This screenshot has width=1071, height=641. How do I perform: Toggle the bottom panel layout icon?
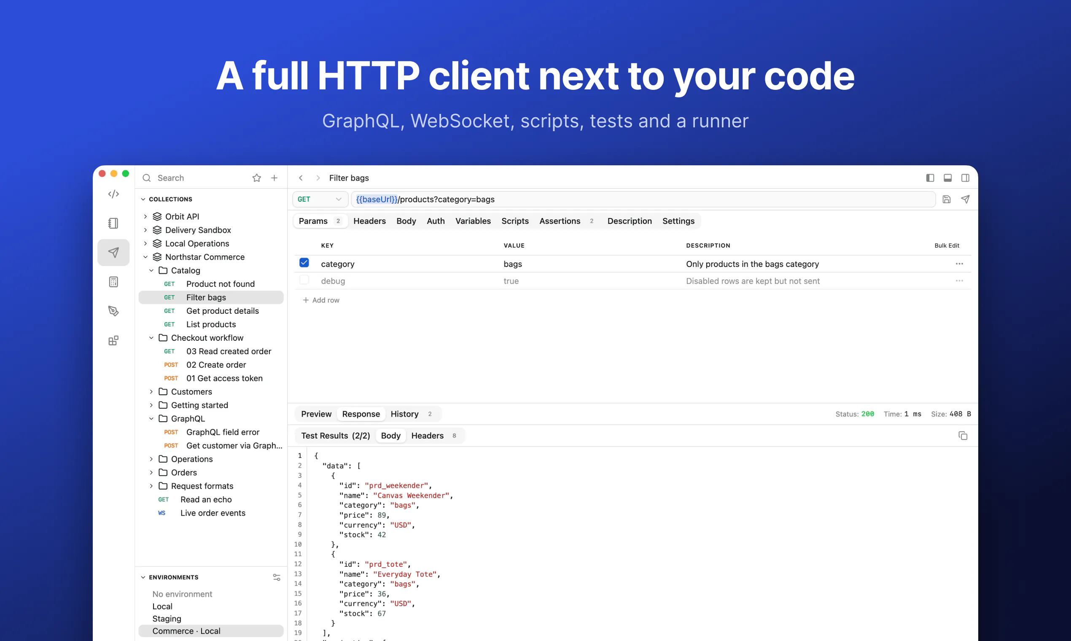pos(947,178)
